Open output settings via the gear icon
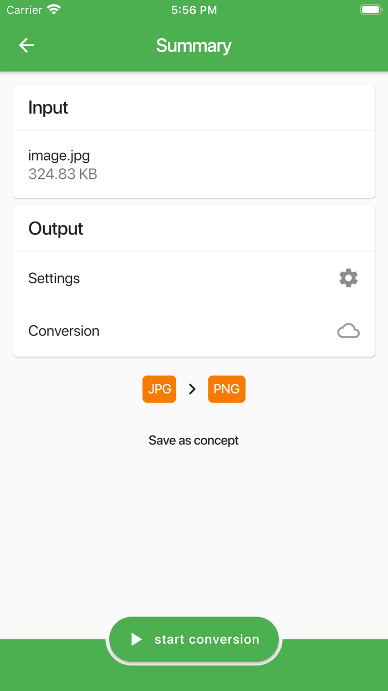The image size is (388, 691). tap(348, 278)
